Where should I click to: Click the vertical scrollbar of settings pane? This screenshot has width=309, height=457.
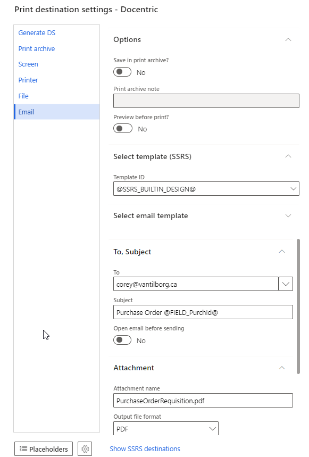pyautogui.click(x=298, y=306)
